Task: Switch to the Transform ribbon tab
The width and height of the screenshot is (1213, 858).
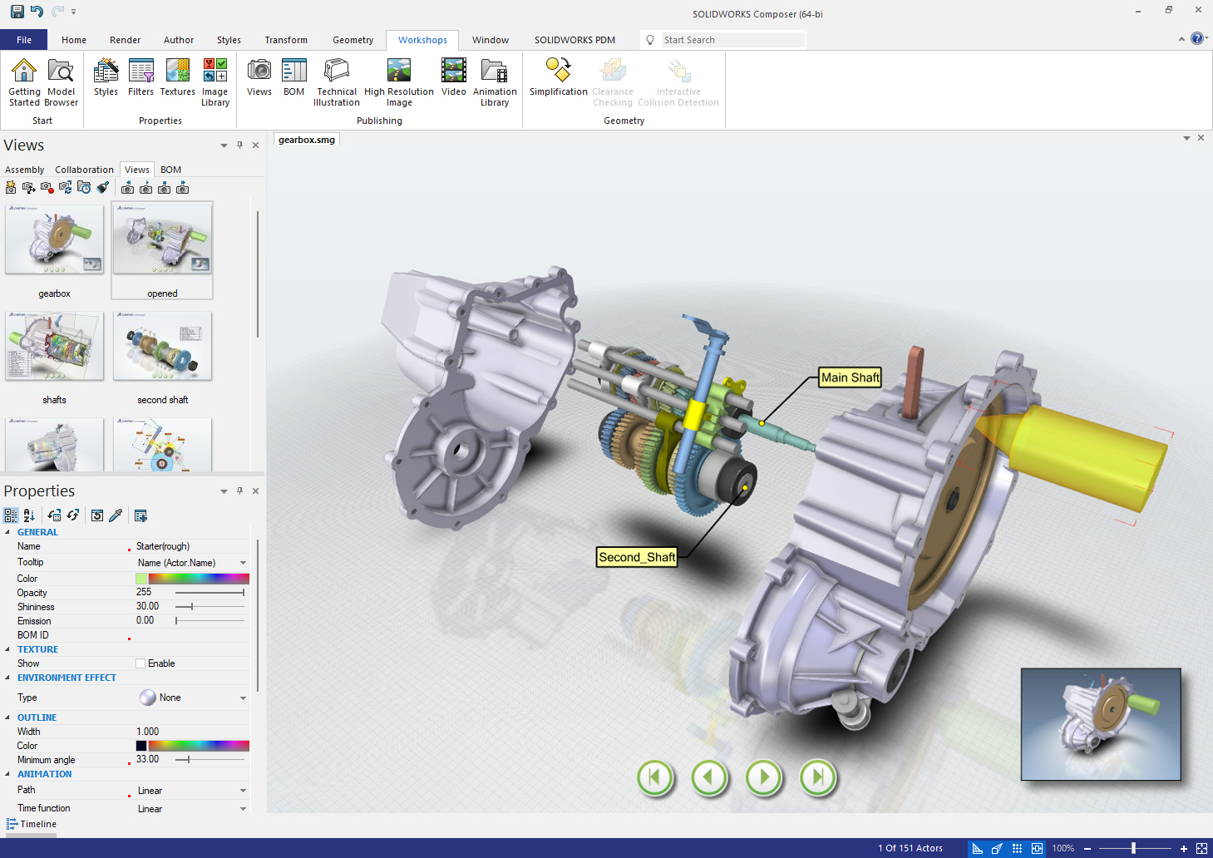Action: pyautogui.click(x=286, y=40)
